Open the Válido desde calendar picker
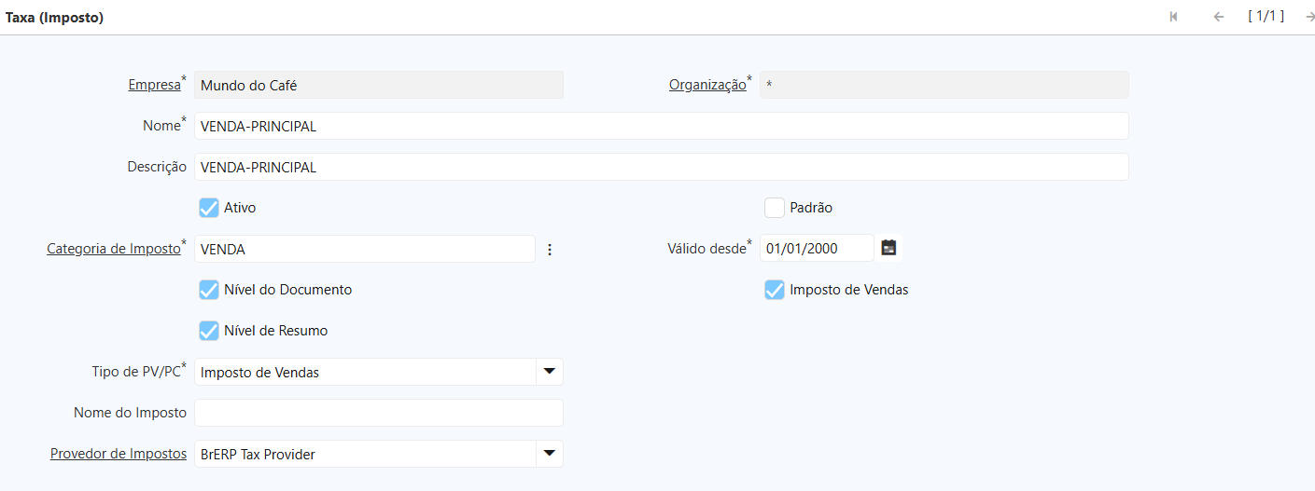 [888, 248]
